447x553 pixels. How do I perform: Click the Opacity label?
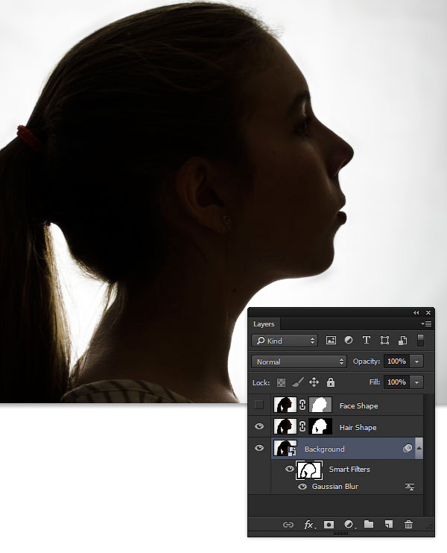(367, 361)
